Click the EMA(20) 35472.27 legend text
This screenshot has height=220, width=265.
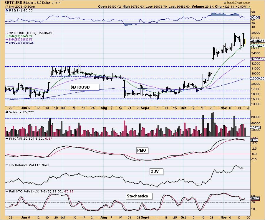(x=20, y=36)
